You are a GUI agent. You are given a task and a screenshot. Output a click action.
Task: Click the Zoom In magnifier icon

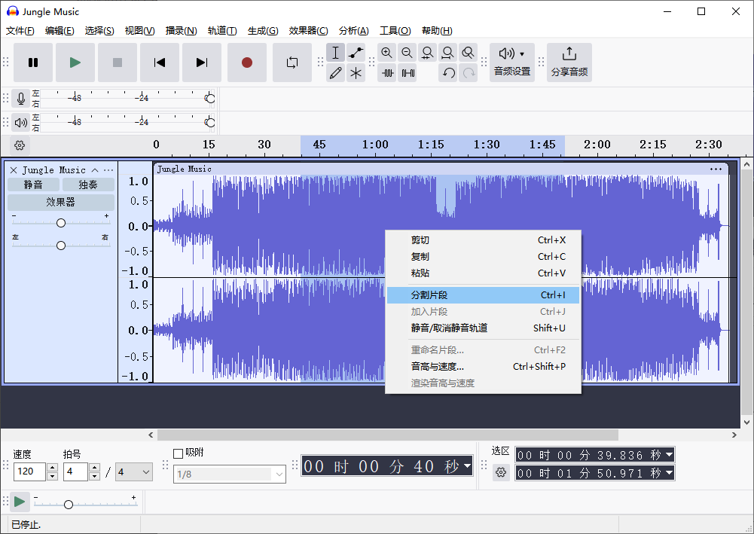tap(387, 53)
